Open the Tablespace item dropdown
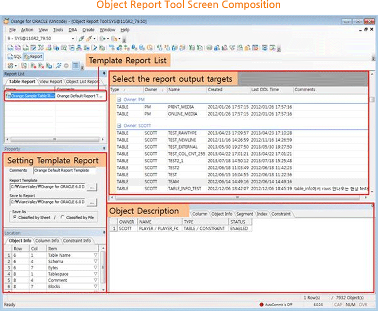The width and height of the screenshot is (378, 311). click(x=95, y=274)
